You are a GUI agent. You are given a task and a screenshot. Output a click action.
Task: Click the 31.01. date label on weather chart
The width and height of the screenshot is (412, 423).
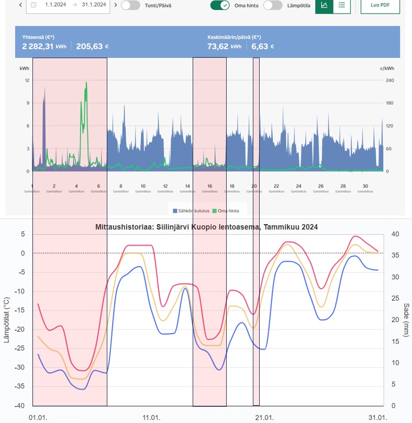tap(377, 418)
